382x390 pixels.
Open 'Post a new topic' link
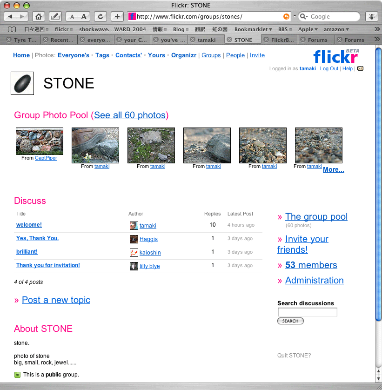(x=56, y=300)
